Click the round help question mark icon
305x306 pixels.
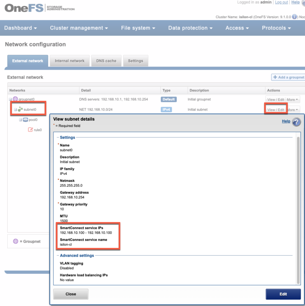coord(296,122)
